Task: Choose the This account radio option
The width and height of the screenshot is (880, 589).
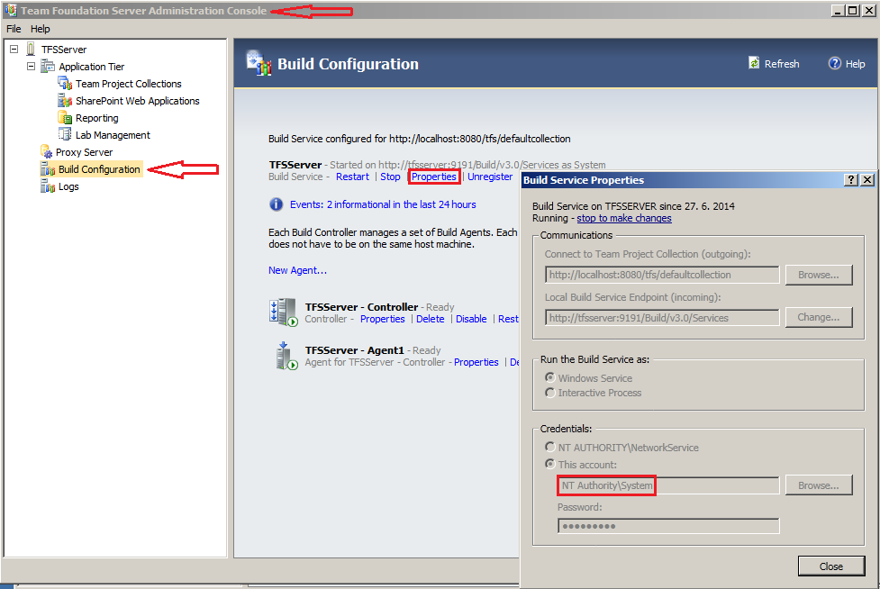Action: (x=550, y=464)
